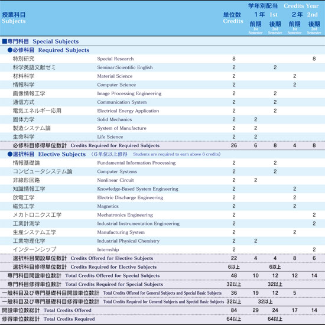Select the Total Credits Offered row

pos(162,310)
